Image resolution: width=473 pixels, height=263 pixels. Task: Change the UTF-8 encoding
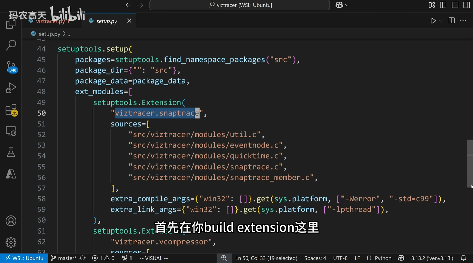click(x=340, y=258)
